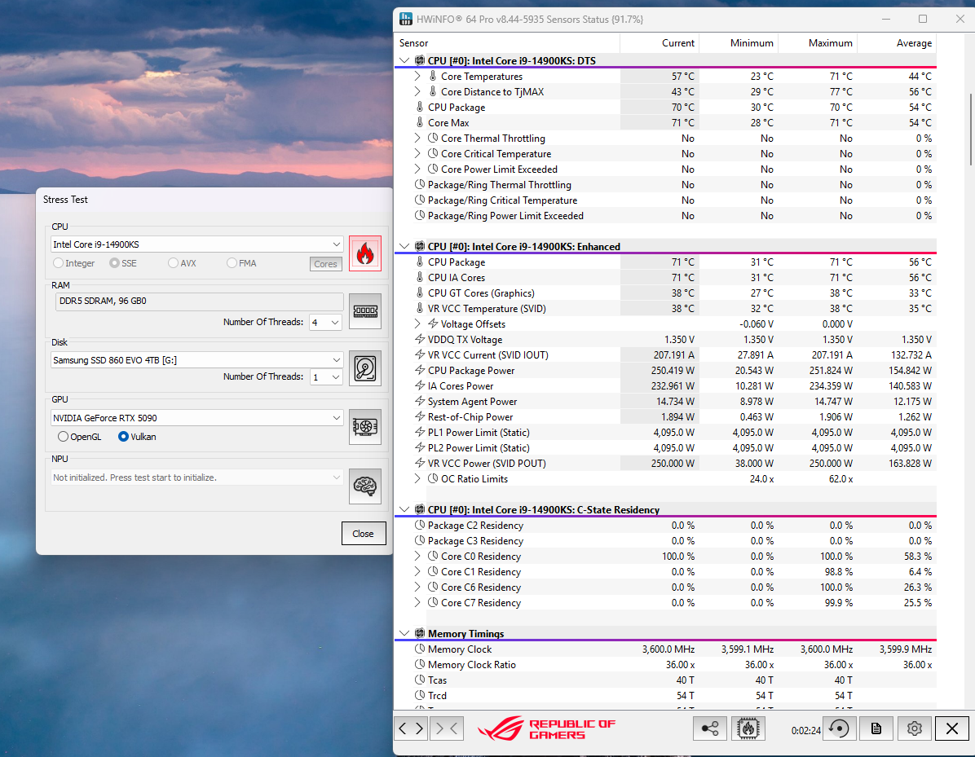Start the Disk stress test drive icon
Image resolution: width=975 pixels, height=757 pixels.
[365, 368]
